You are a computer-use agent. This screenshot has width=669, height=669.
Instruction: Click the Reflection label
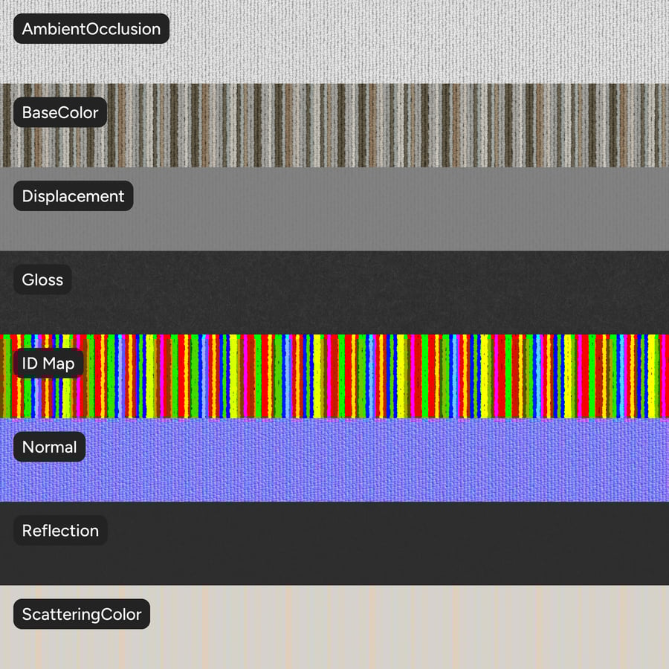click(60, 530)
